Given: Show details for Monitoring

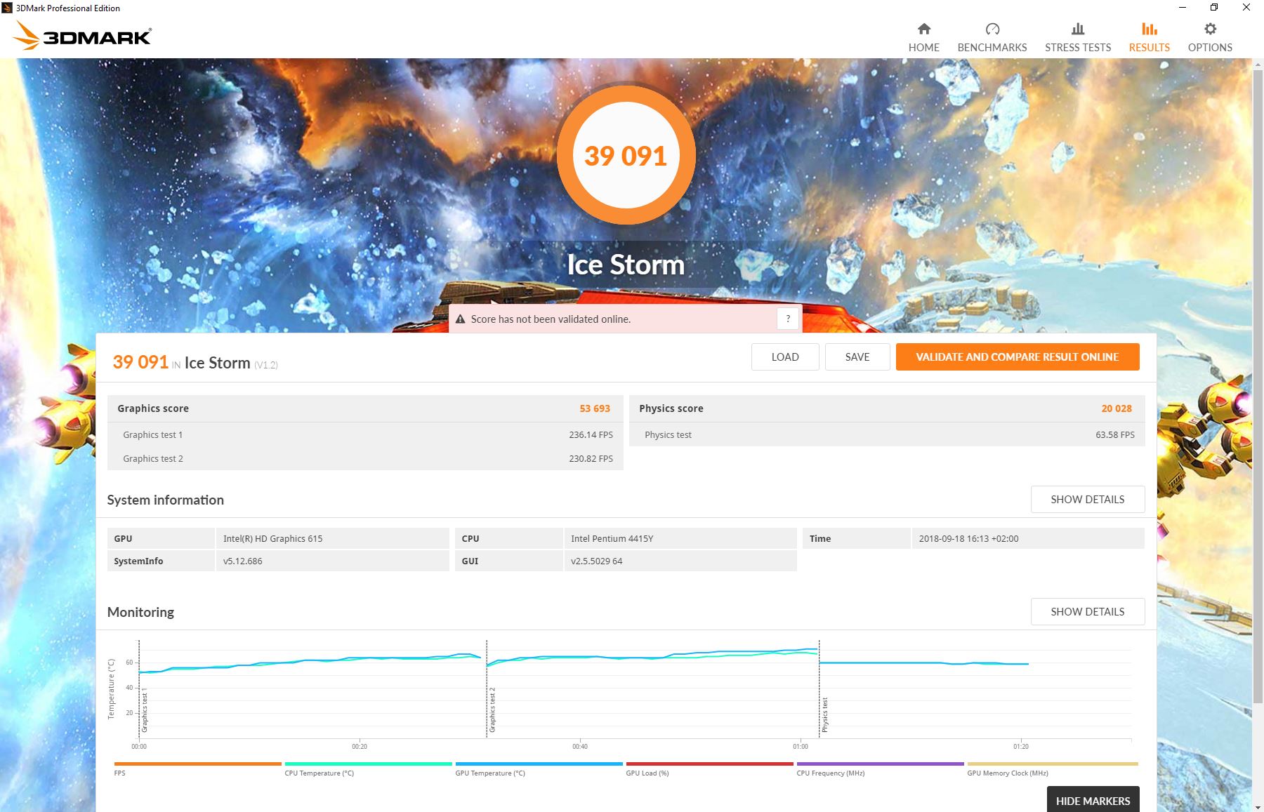Looking at the screenshot, I should 1088,611.
